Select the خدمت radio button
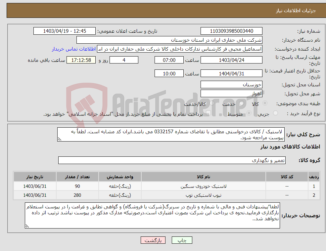Viewport: 326px width, 251px height. (x=241, y=103)
